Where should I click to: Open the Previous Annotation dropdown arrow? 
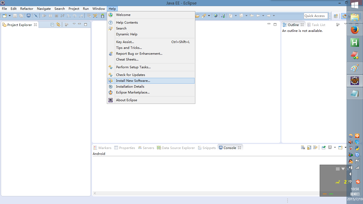tap(246, 16)
